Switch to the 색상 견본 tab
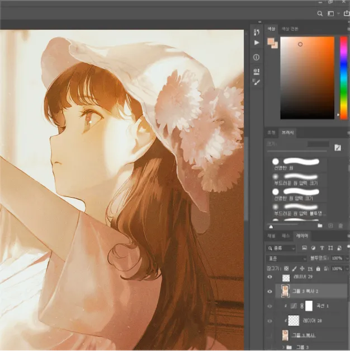This screenshot has width=350, height=351. coord(290,29)
